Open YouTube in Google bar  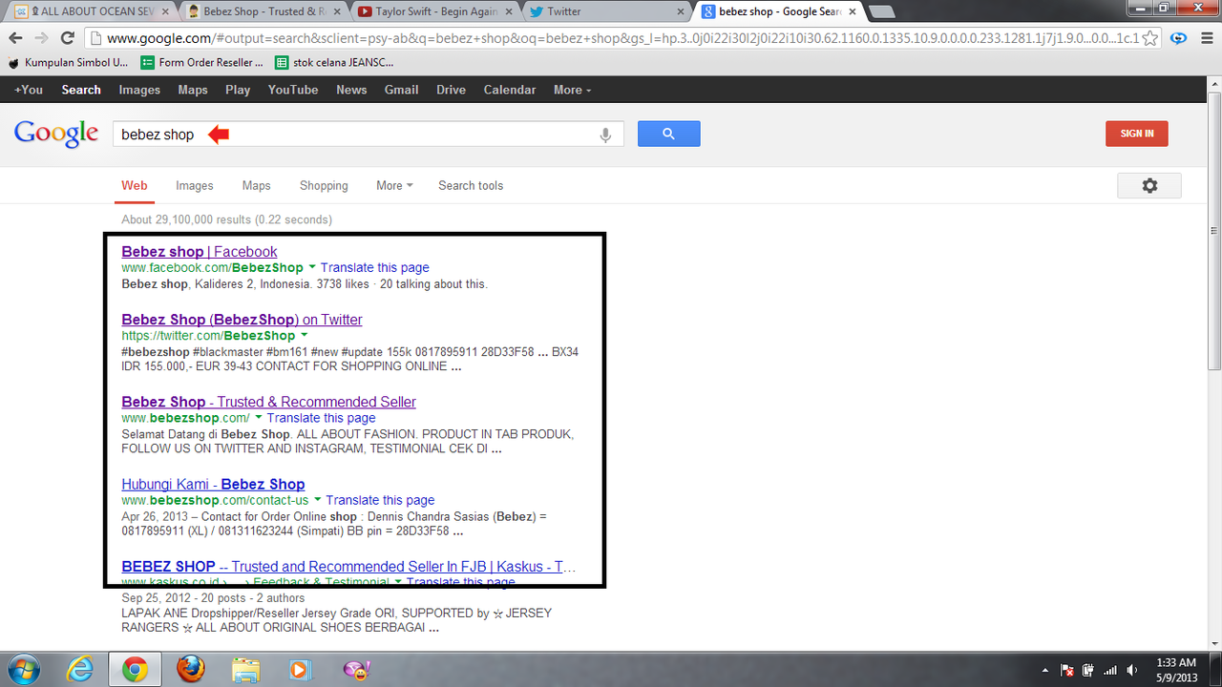coord(293,90)
